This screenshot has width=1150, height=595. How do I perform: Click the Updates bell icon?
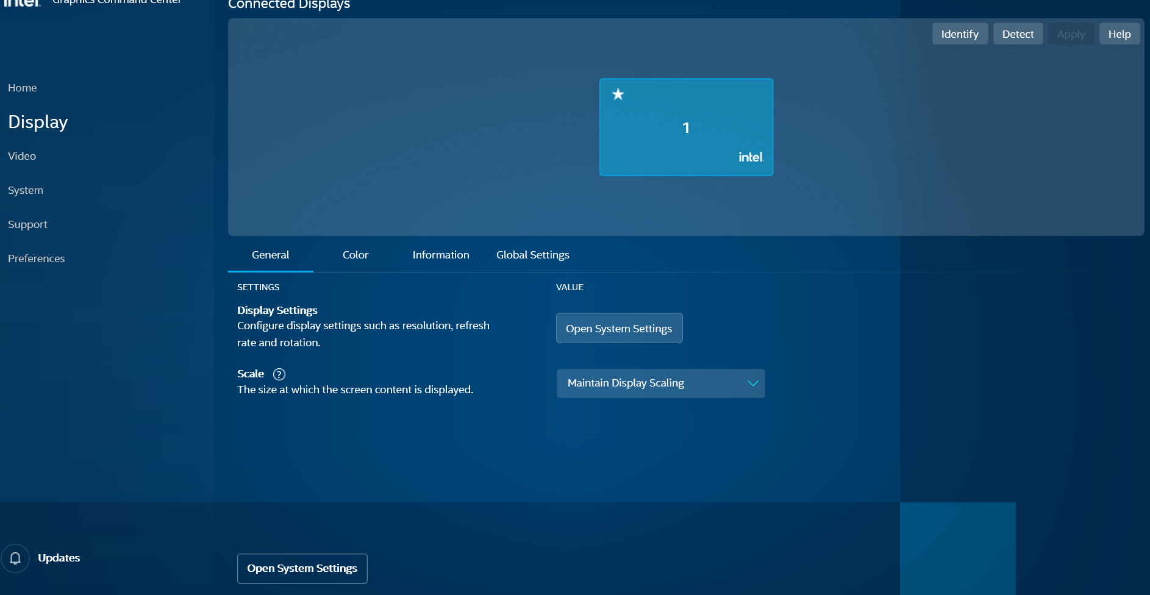[x=15, y=558]
